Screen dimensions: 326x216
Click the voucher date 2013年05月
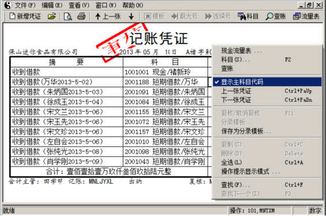(138, 52)
